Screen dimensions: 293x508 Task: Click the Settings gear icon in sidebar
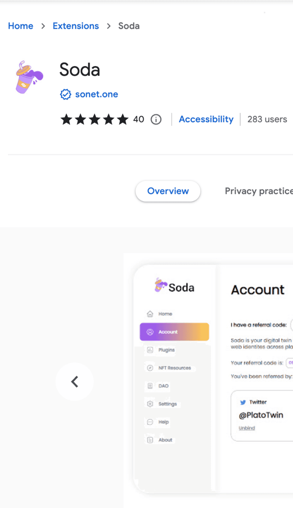point(150,404)
